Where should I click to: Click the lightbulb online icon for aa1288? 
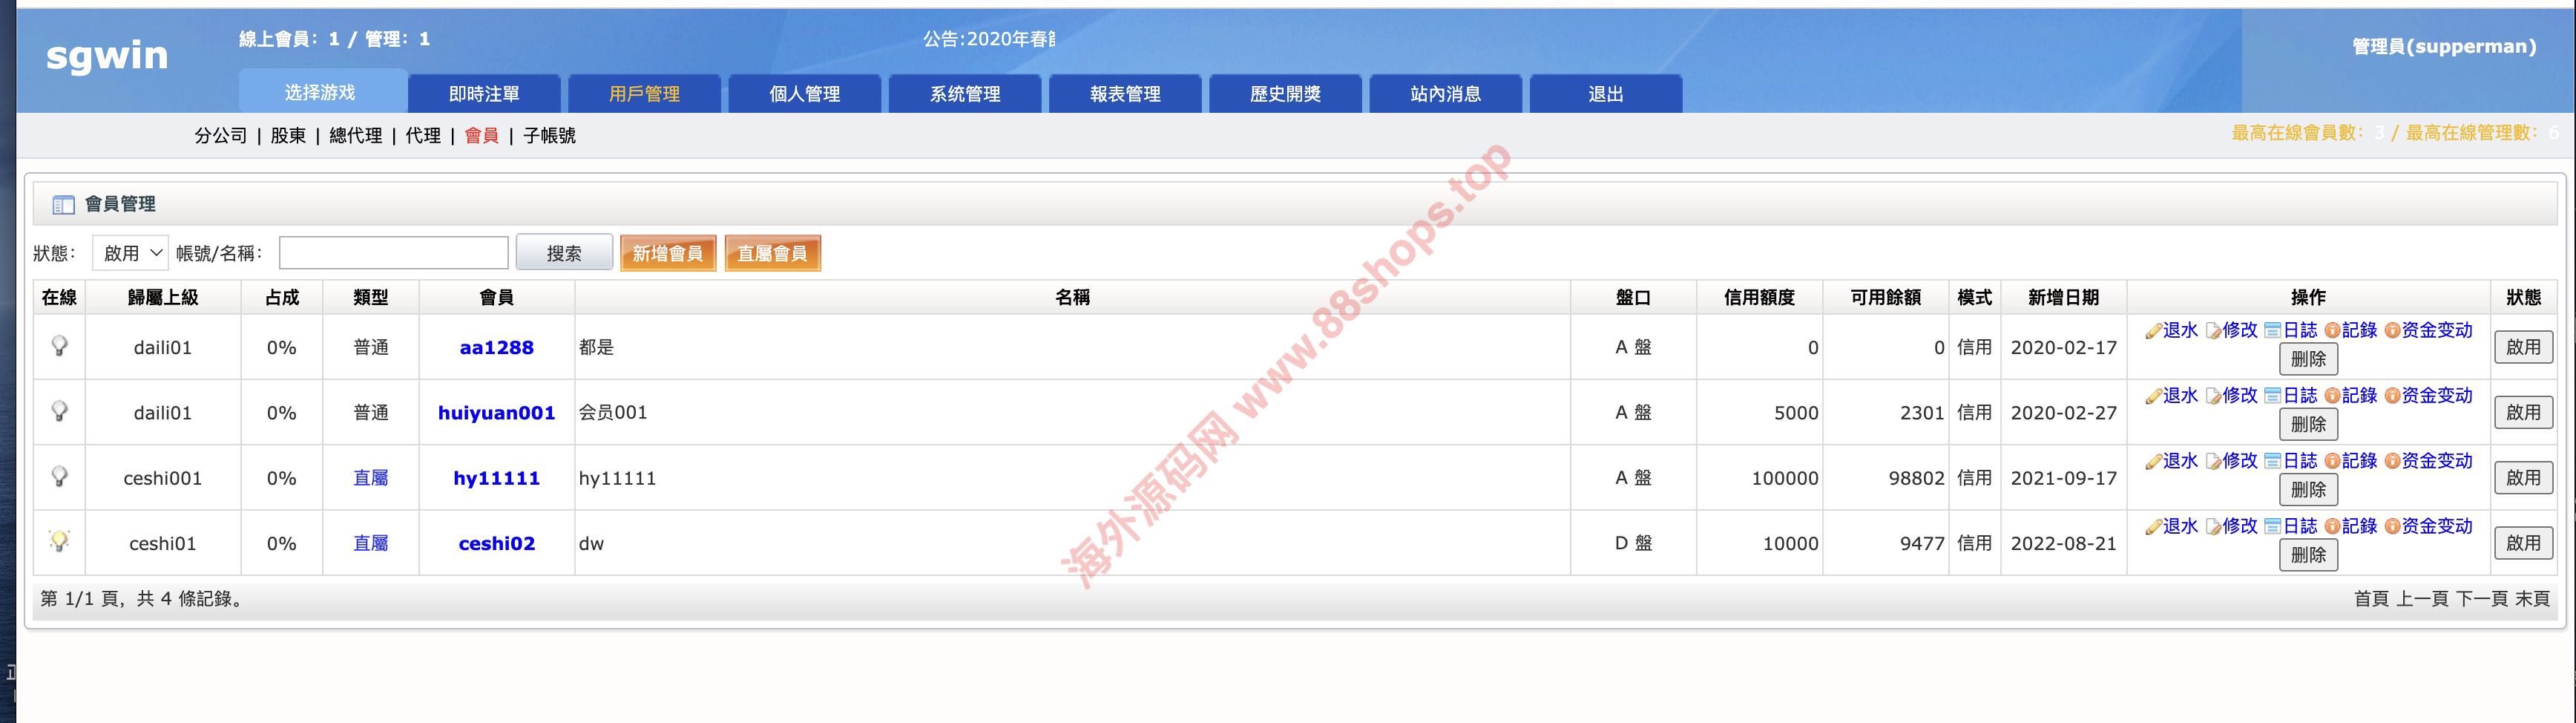pos(60,346)
